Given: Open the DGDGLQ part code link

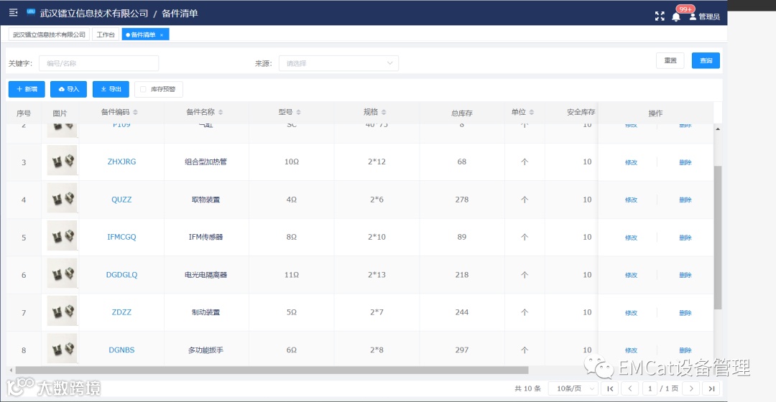Looking at the screenshot, I should click(121, 275).
